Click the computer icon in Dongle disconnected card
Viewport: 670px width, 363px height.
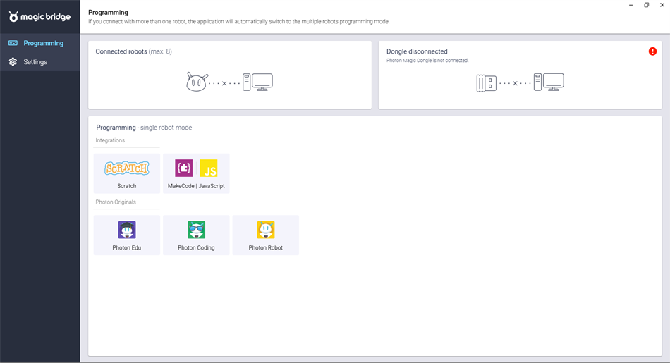(549, 82)
